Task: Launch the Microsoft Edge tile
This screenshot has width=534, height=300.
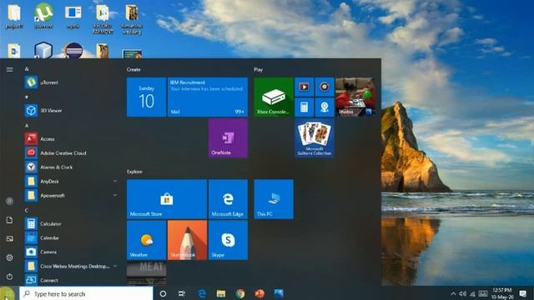Action: pyautogui.click(x=228, y=199)
